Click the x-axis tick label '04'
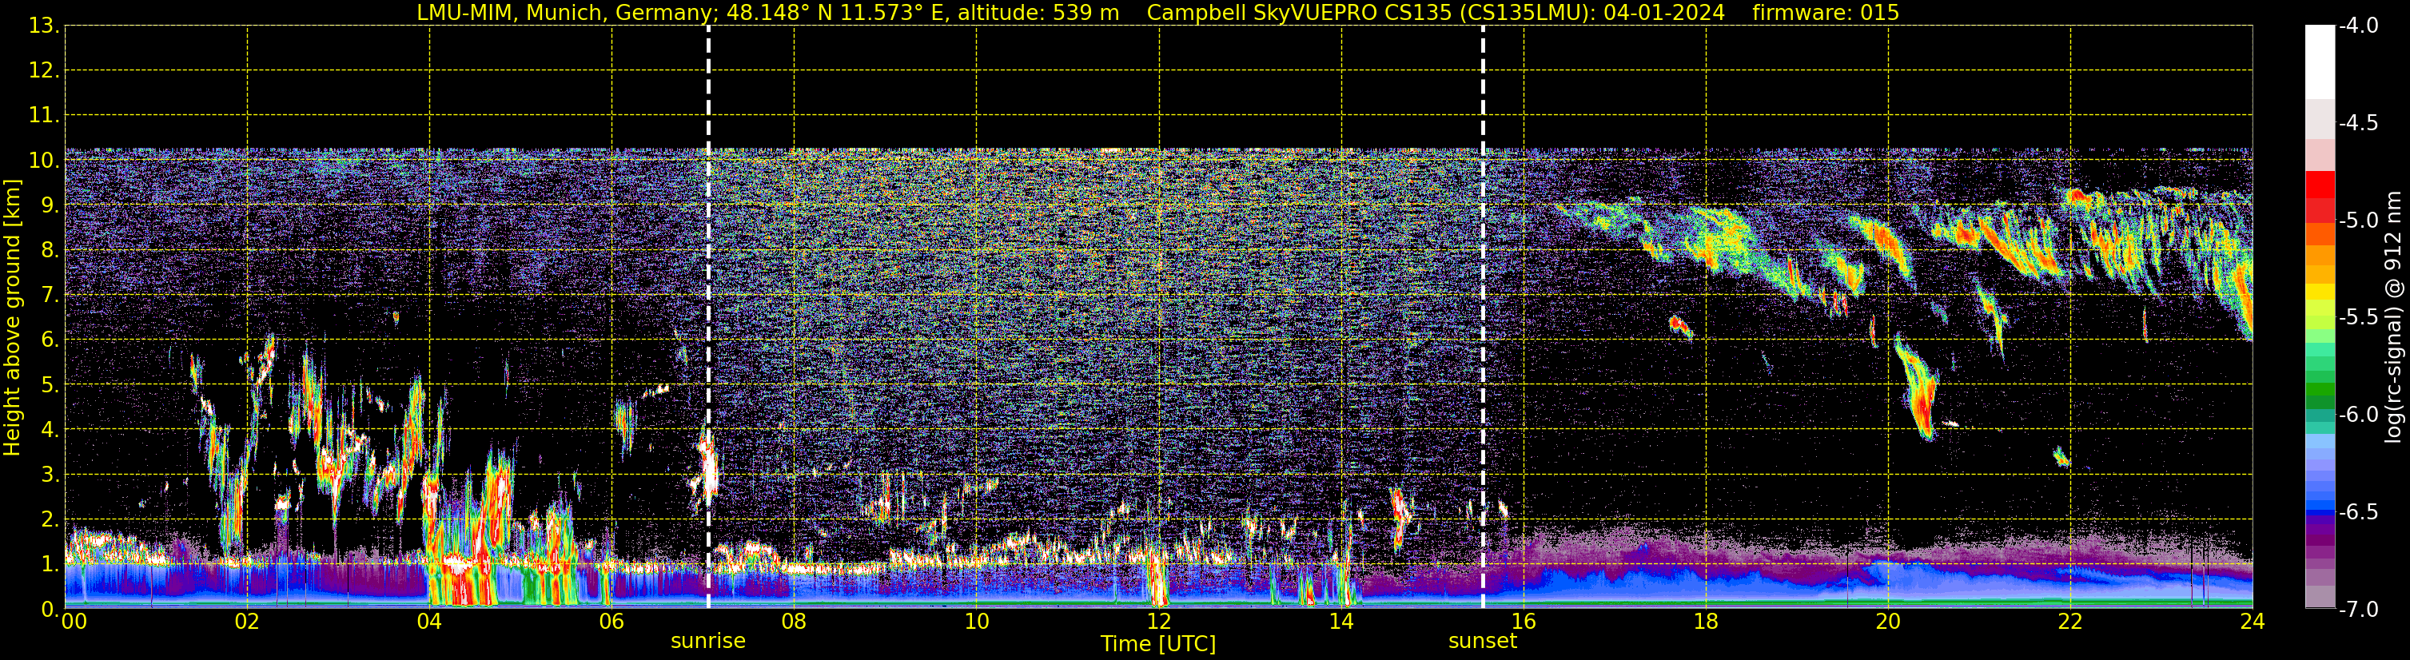This screenshot has height=660, width=2410. pos(429,622)
